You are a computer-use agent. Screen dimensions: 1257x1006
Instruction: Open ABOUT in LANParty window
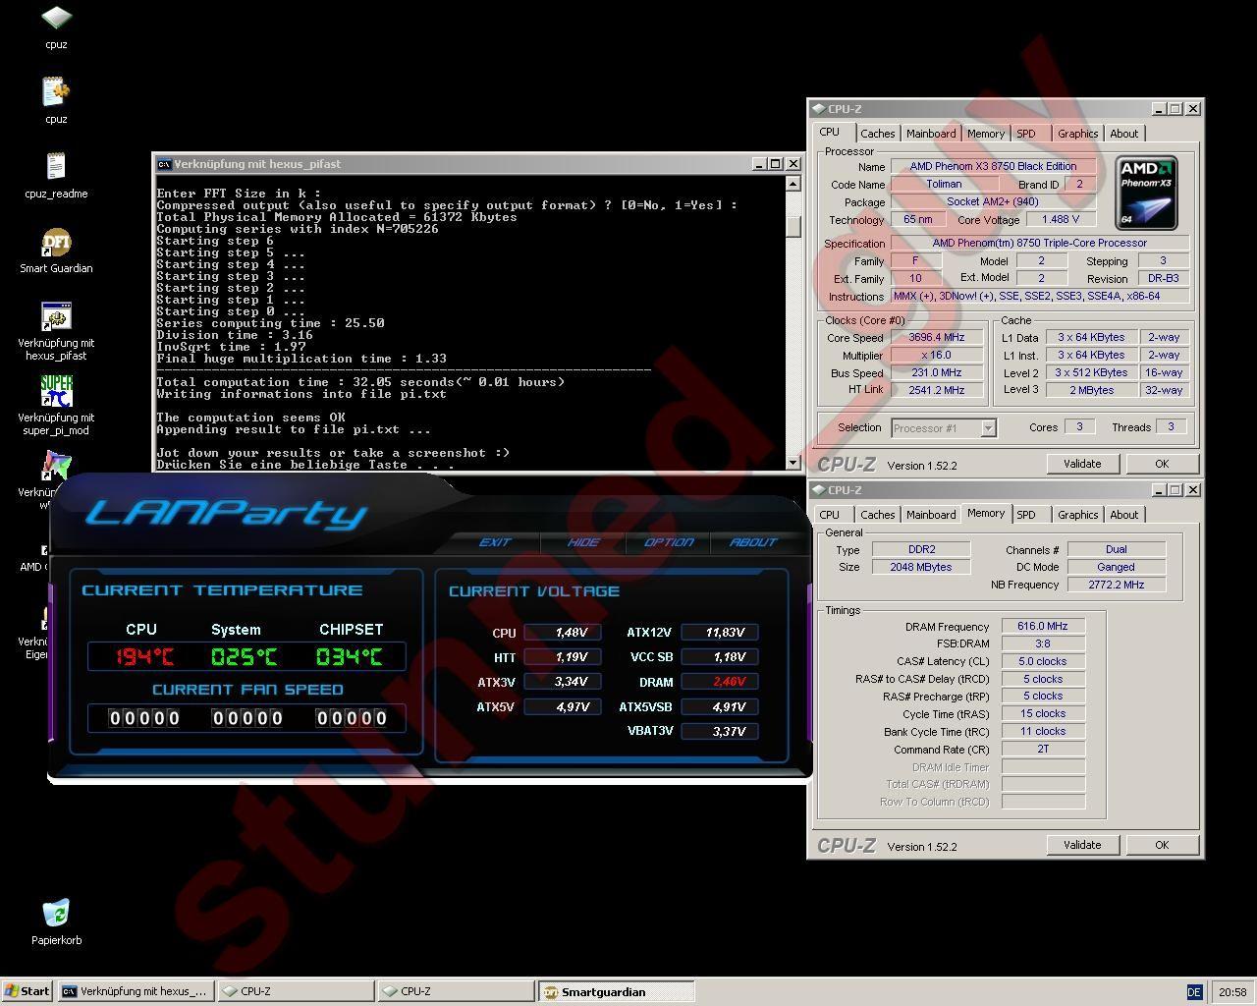coord(753,542)
